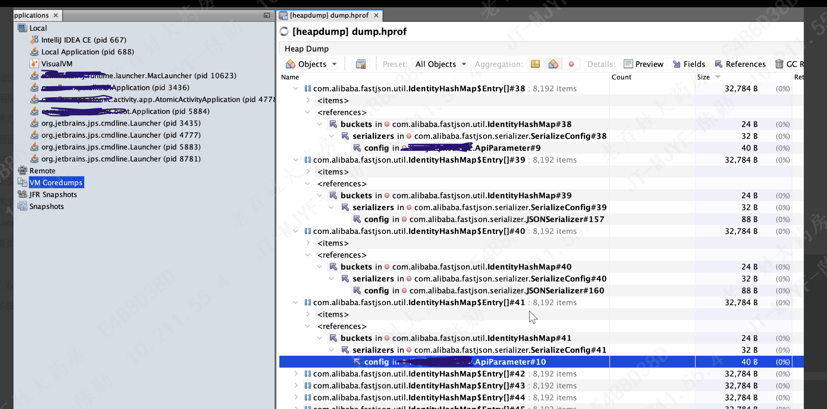Toggle aggregation by packages icon
Screen dimensions: 827x409
(x=535, y=64)
